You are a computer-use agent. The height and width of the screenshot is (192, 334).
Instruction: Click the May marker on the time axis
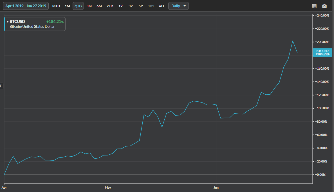[x=108, y=186]
